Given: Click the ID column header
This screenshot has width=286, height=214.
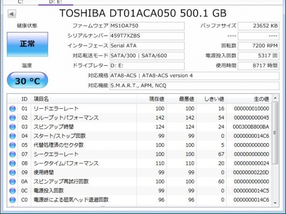Looking at the screenshot, I should tap(25, 99).
